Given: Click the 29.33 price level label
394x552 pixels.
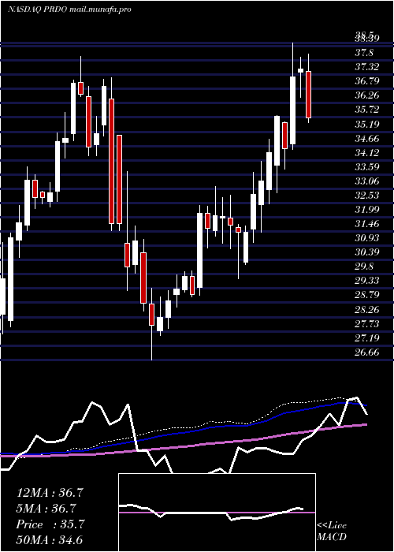Looking at the screenshot, I should (x=367, y=281).
